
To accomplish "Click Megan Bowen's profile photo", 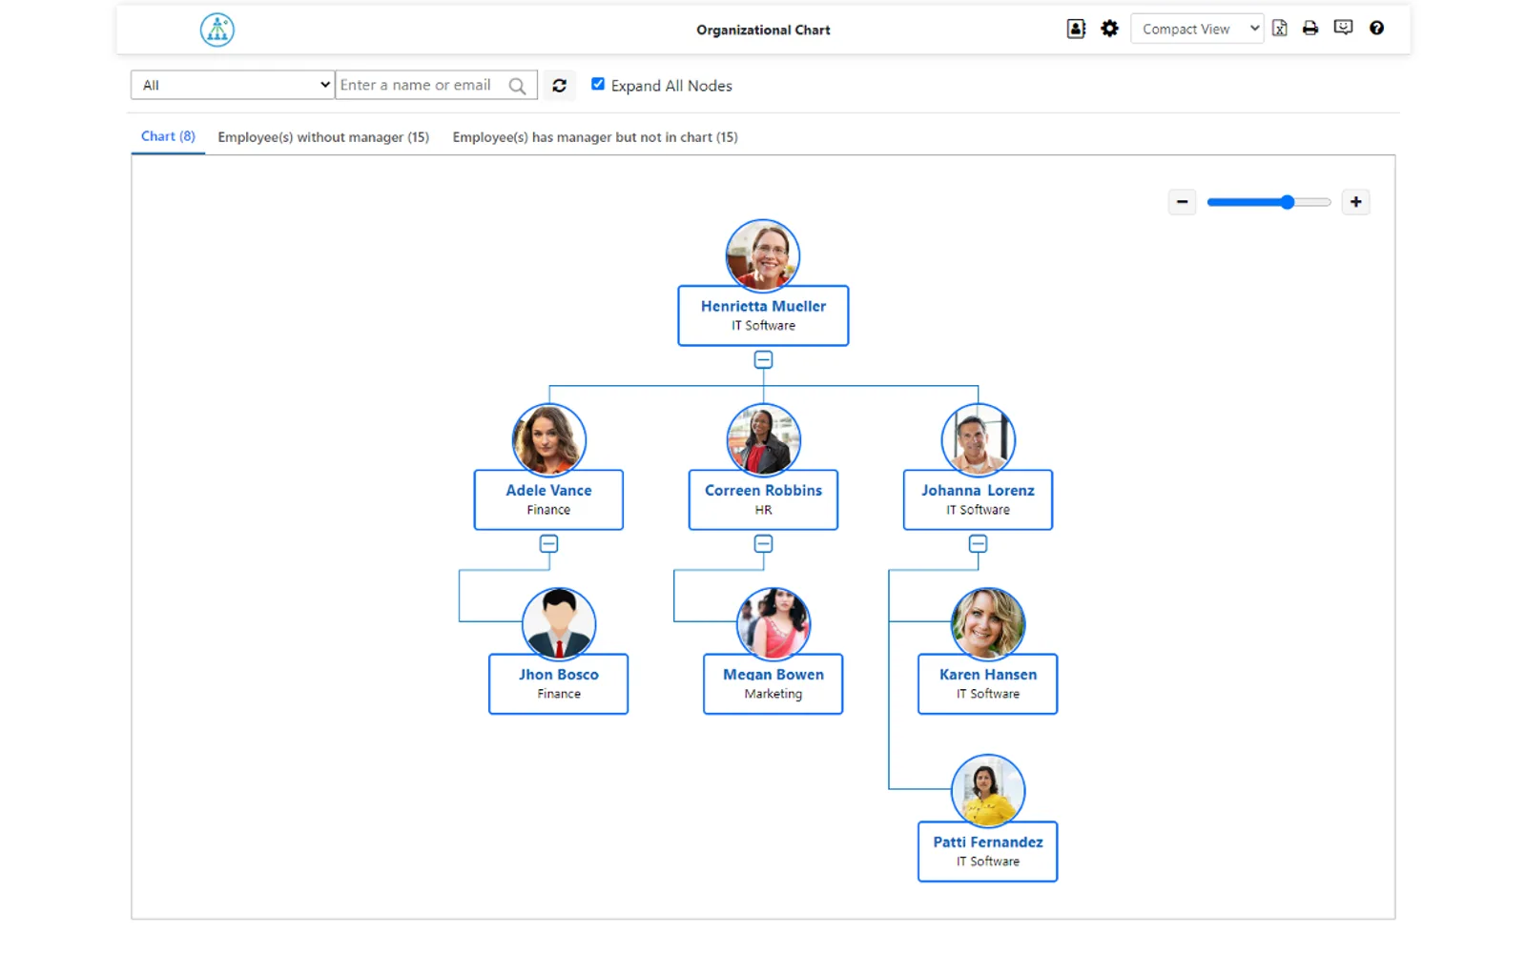I will pyautogui.click(x=773, y=623).
